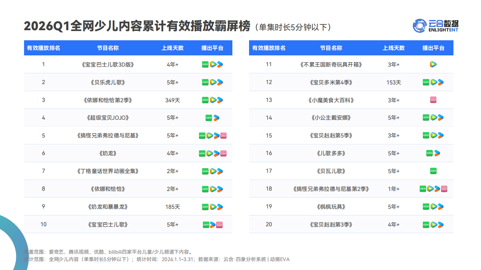Select program name 《宝宝巴士儿歌3D版》
This screenshot has width=481, height=270.
coord(108,64)
